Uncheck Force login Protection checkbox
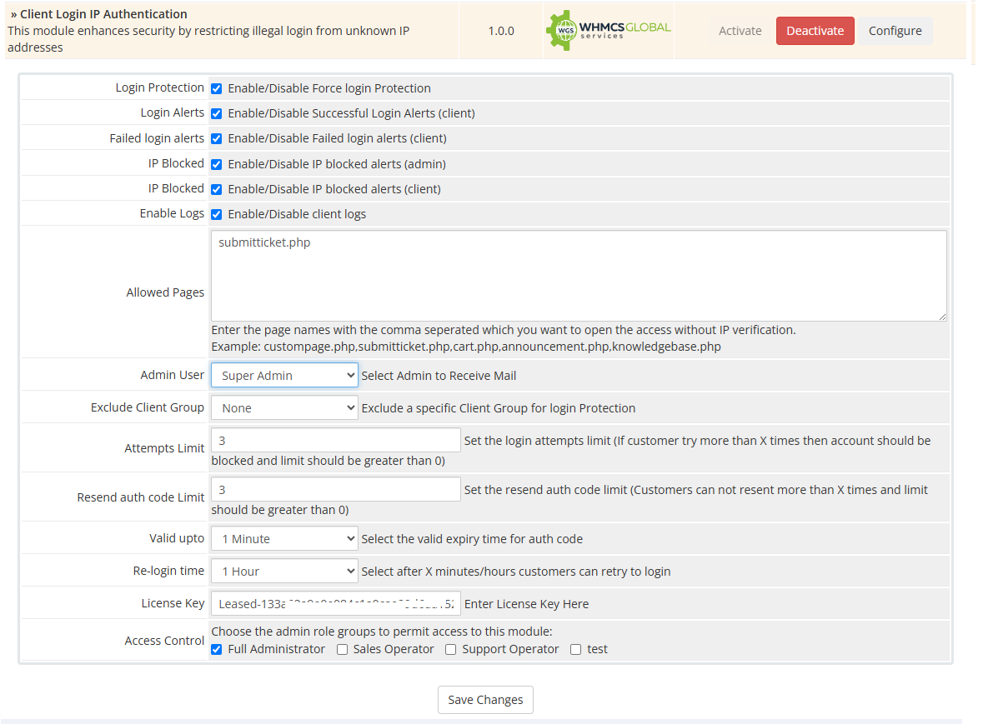The width and height of the screenshot is (983, 724). coord(217,88)
